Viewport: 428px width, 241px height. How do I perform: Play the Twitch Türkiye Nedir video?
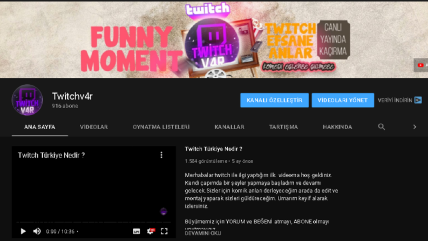23,231
